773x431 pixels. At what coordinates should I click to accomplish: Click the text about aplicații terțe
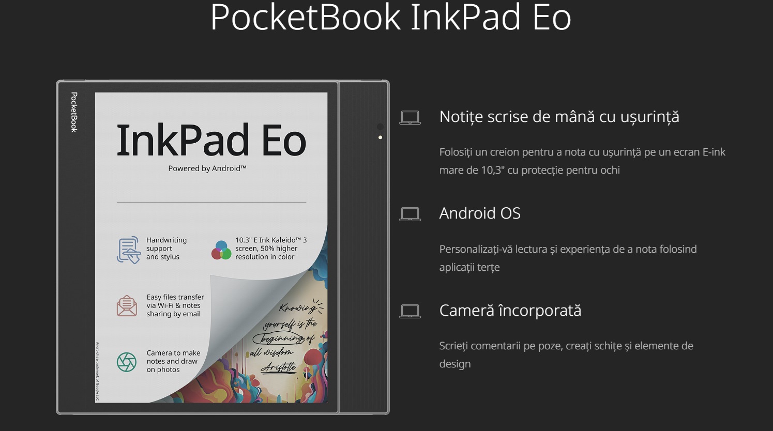(x=568, y=258)
